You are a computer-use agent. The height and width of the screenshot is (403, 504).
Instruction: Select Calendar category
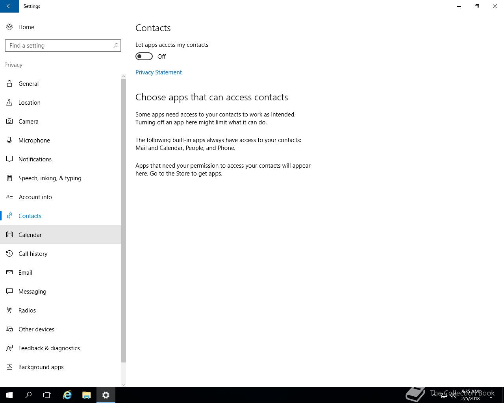(61, 235)
